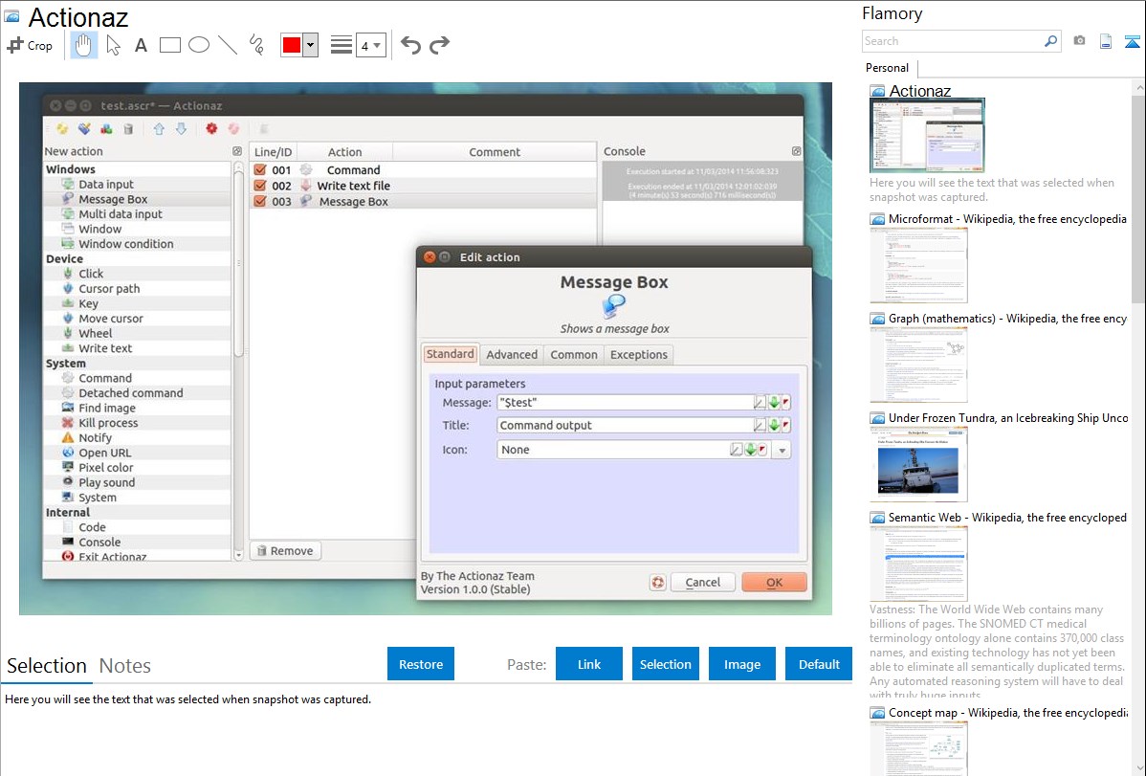Click the Flamory snapshot list scrollbar
Image resolution: width=1146 pixels, height=776 pixels.
click(1138, 197)
